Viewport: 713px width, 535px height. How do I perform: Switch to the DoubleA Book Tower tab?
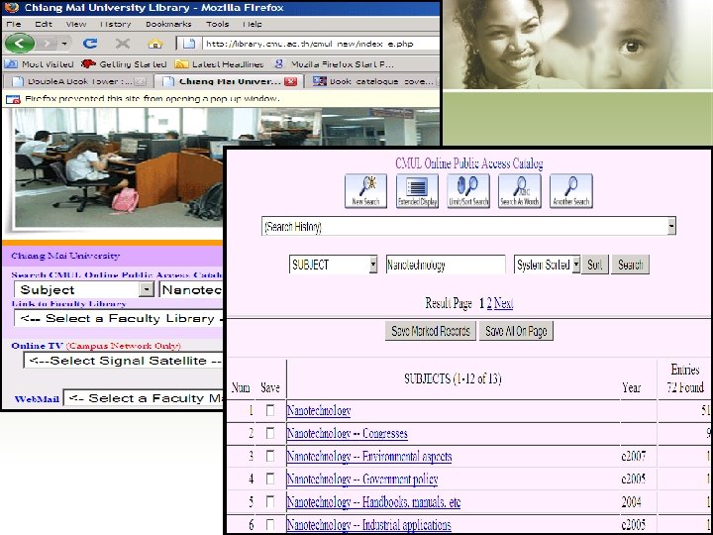pos(78,82)
